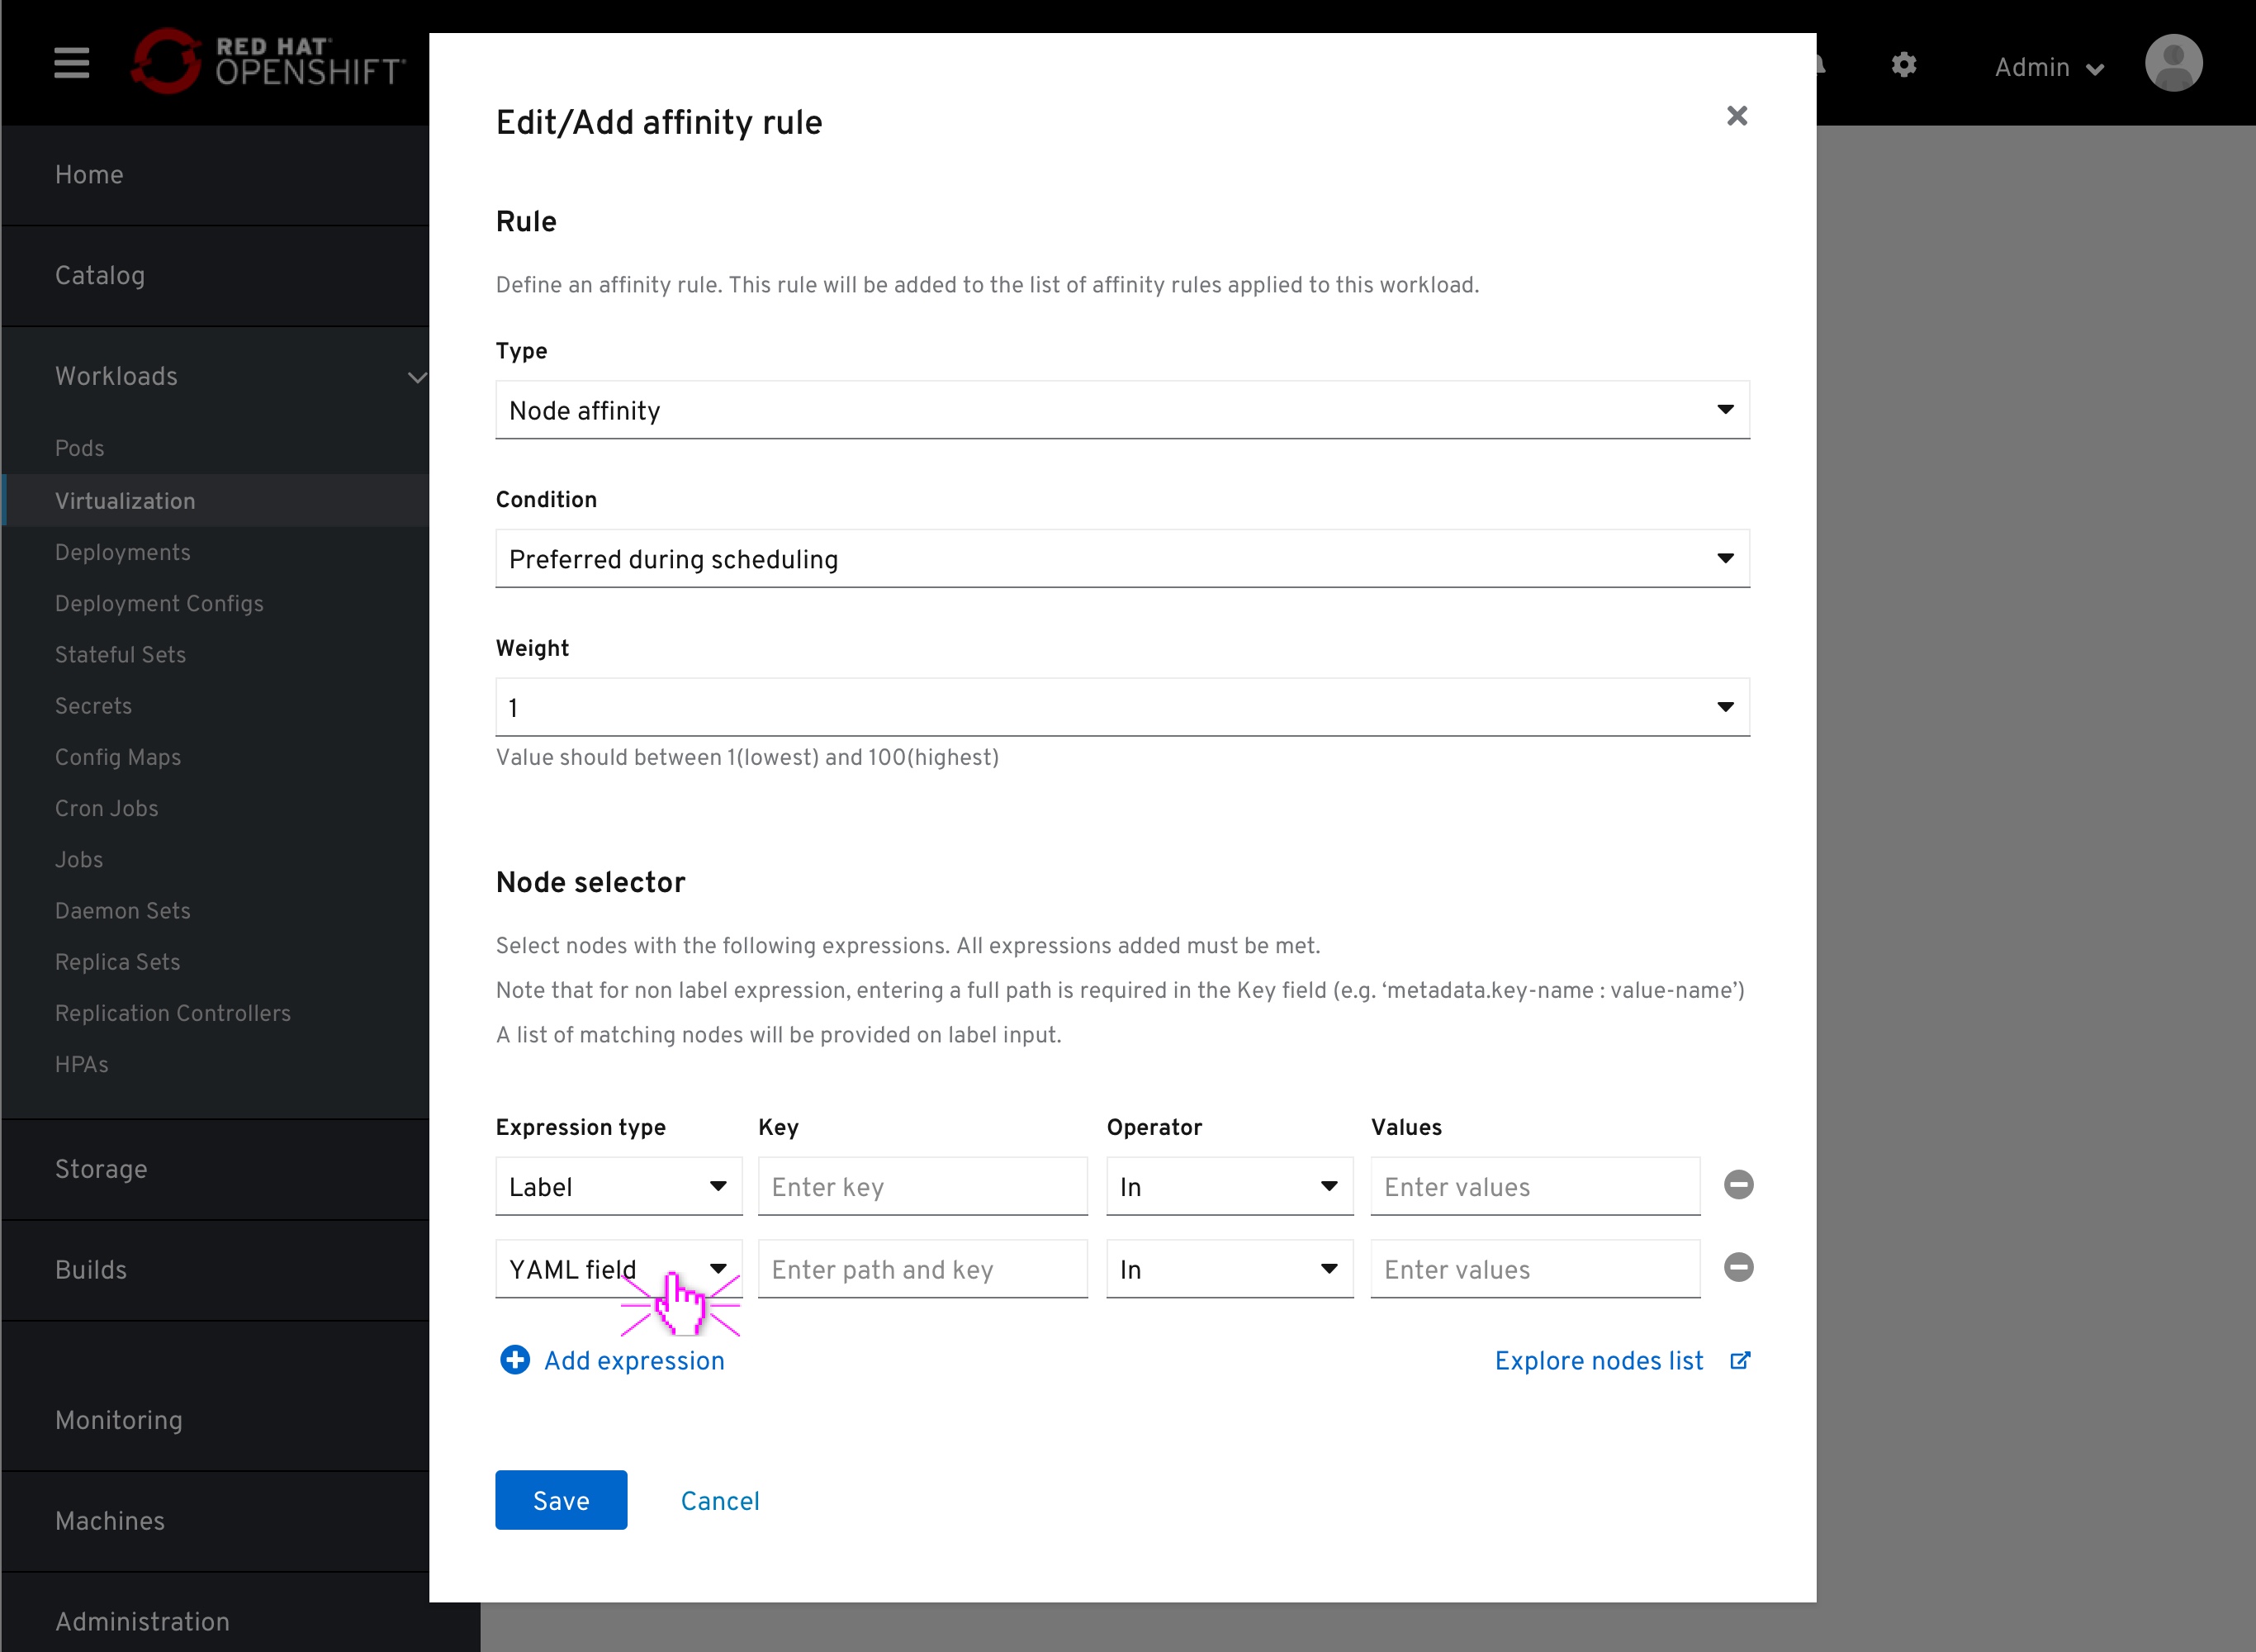Viewport: 2256px width, 1652px height.
Task: Click the Explore nodes list link
Action: click(1597, 1361)
